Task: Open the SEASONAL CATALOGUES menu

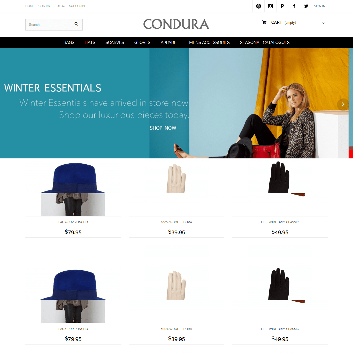Action: pyautogui.click(x=265, y=42)
